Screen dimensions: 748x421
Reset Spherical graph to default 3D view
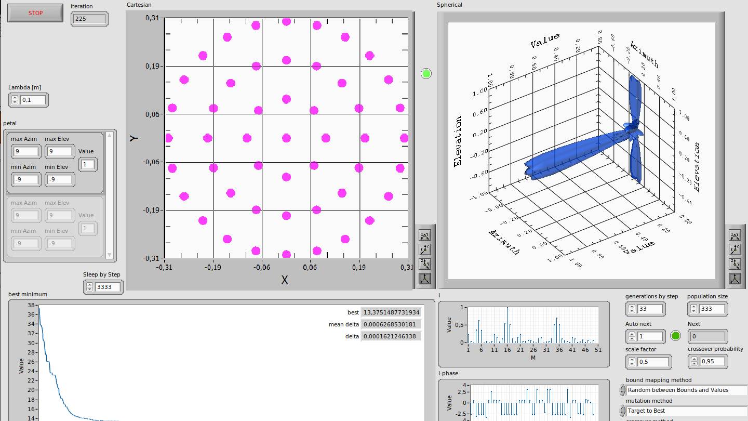tap(734, 279)
